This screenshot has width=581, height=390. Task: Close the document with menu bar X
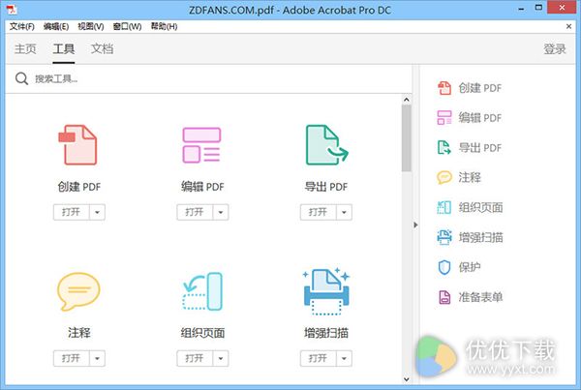pyautogui.click(x=568, y=26)
